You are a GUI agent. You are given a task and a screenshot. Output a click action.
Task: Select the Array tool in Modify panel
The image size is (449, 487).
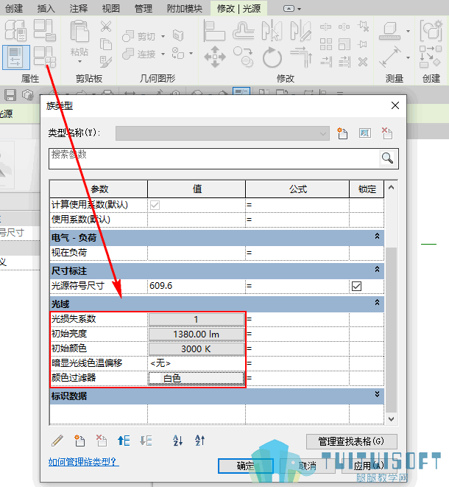coord(326,44)
